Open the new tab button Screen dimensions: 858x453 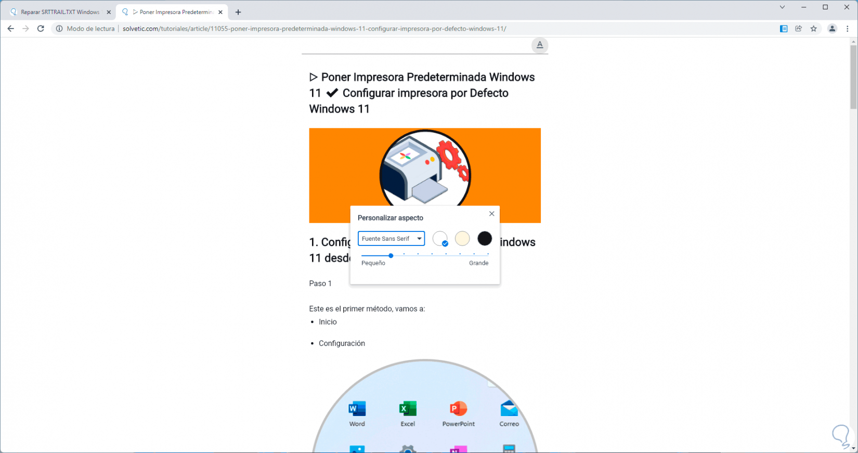[238, 12]
